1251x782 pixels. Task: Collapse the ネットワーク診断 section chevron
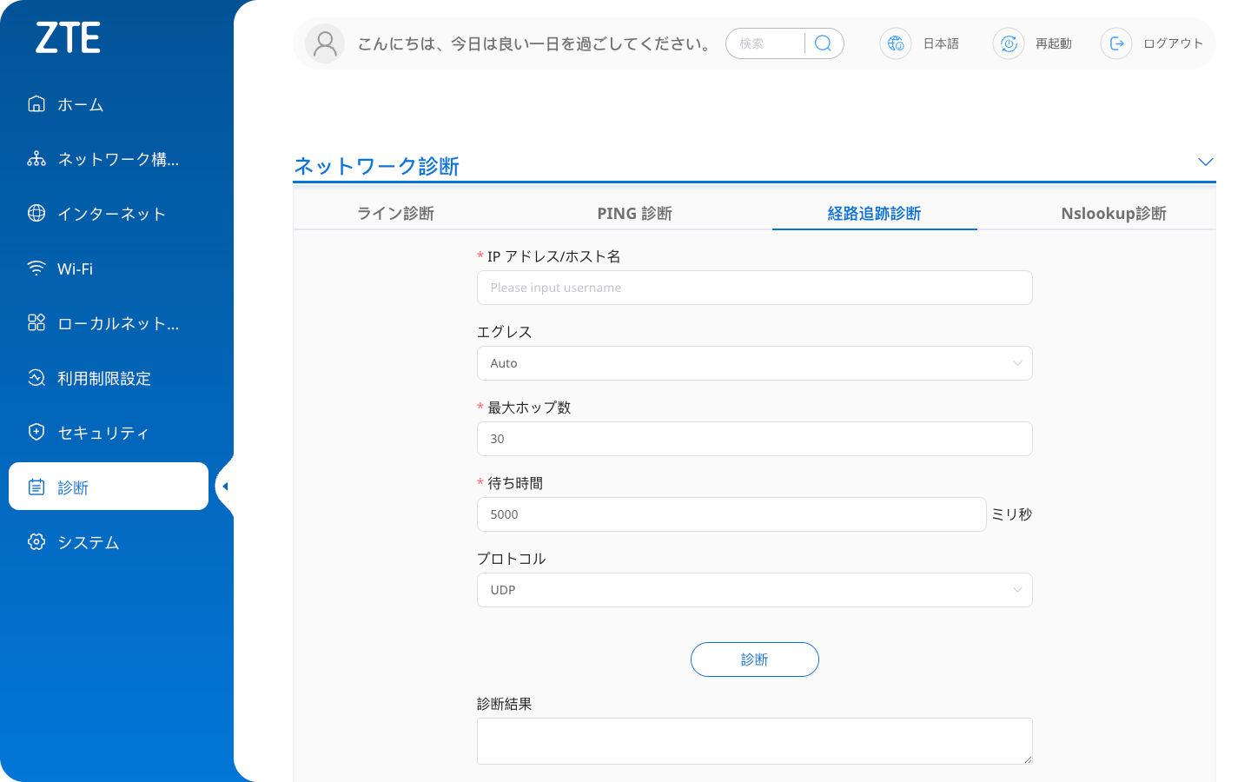[1206, 162]
